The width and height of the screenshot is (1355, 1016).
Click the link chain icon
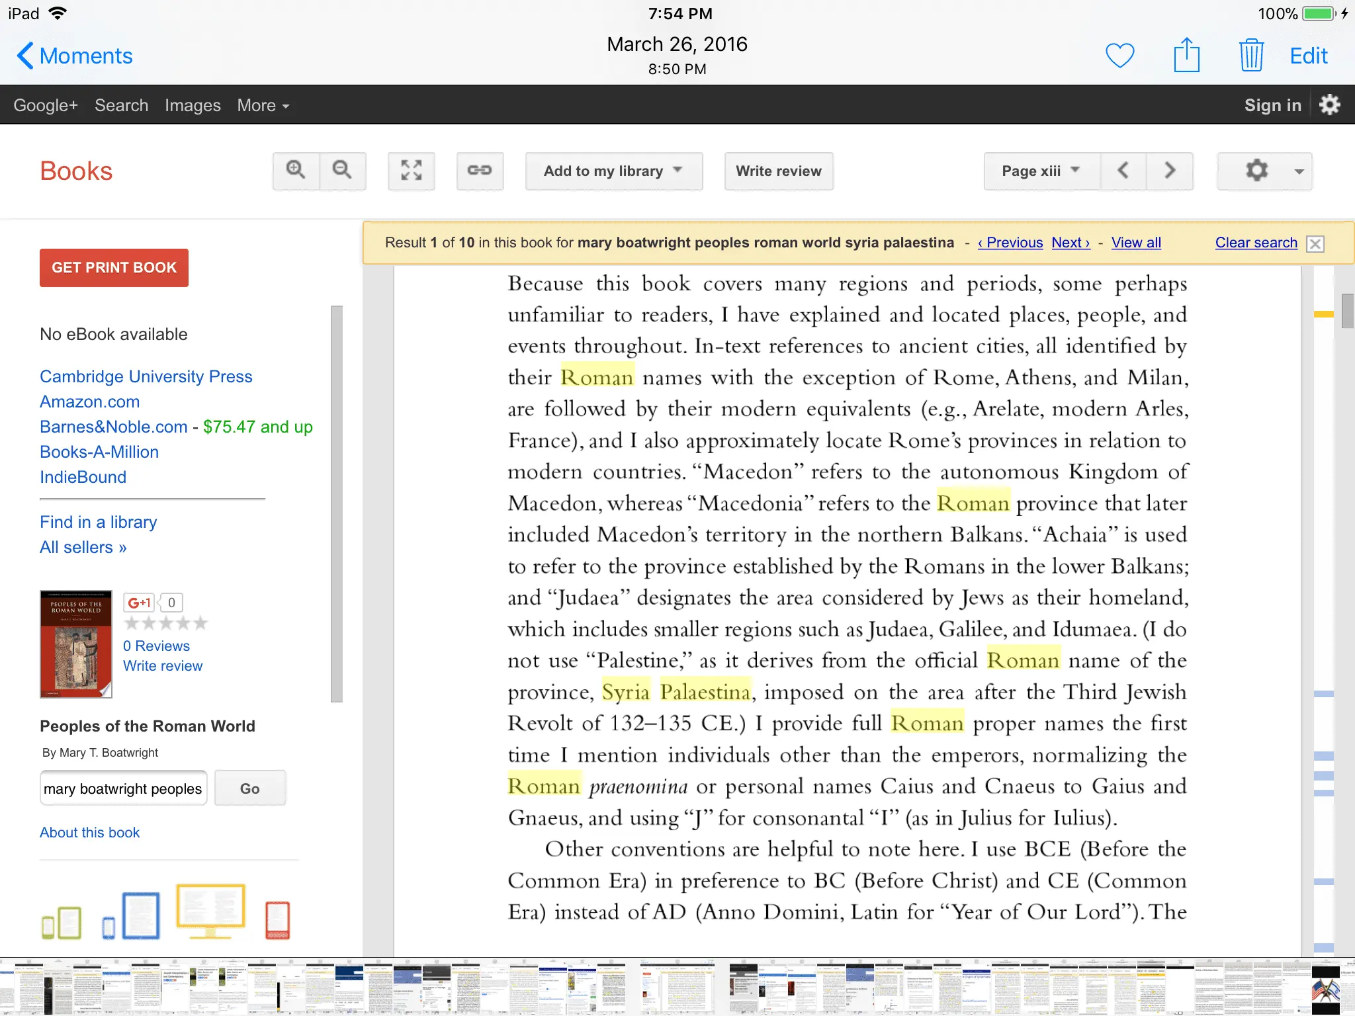click(x=480, y=171)
